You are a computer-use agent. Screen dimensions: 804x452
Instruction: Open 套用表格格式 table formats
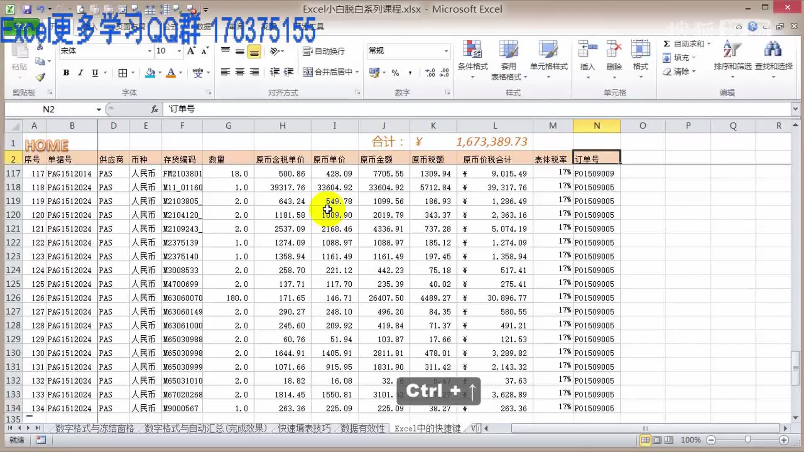[508, 59]
